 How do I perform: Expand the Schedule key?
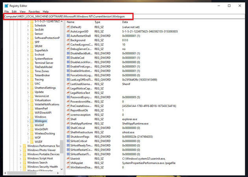pos(28,26)
